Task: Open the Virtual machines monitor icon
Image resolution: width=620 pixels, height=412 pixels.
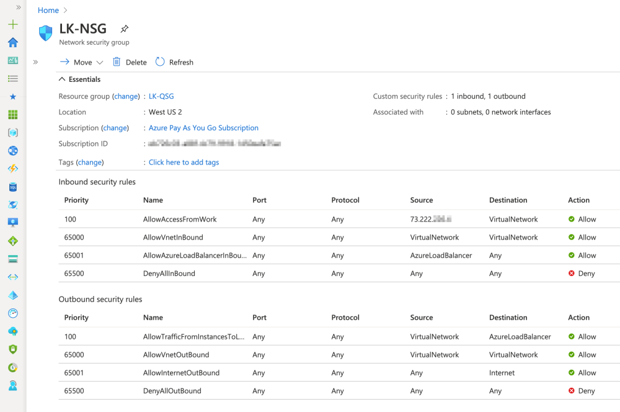Action: (13, 223)
